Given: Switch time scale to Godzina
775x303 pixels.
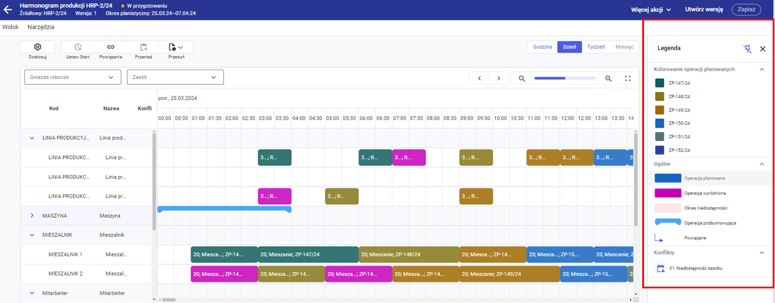Looking at the screenshot, I should click(542, 47).
